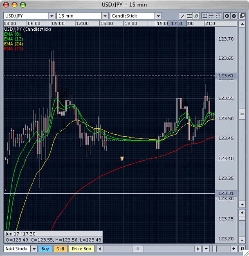Click the EMA (24) legend label
The height and width of the screenshot is (256, 249).
click(x=13, y=44)
